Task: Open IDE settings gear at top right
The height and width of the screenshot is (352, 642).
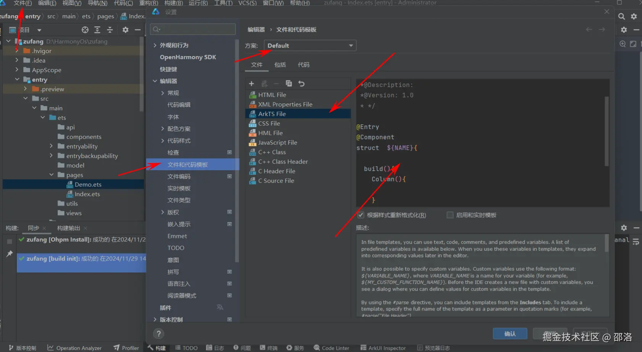Action: 634,16
